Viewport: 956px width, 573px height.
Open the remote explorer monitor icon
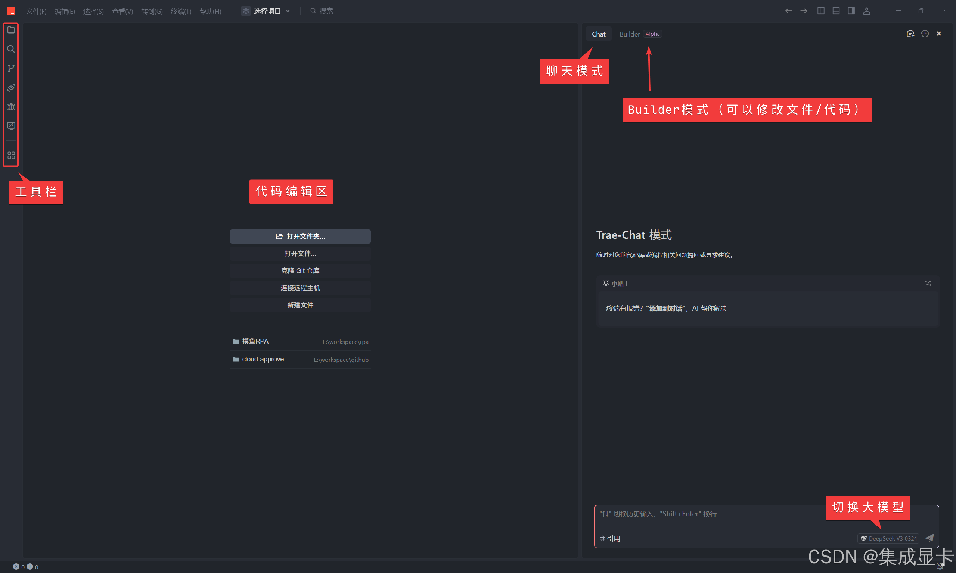(x=11, y=126)
